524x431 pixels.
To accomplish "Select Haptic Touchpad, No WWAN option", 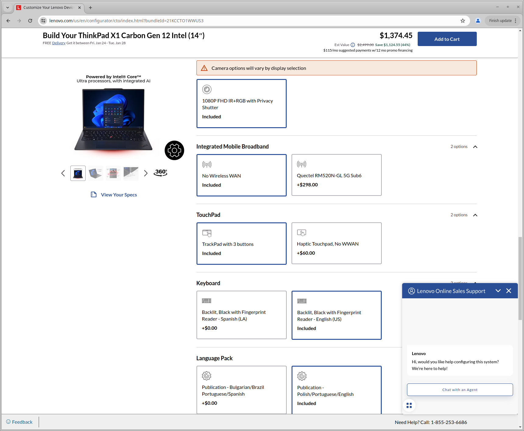I will click(x=337, y=243).
